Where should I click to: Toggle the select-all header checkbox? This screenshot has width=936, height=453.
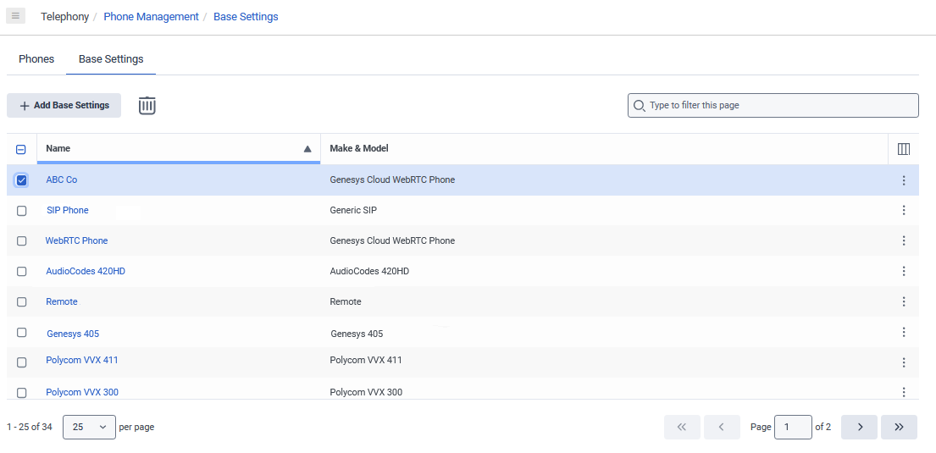point(22,150)
